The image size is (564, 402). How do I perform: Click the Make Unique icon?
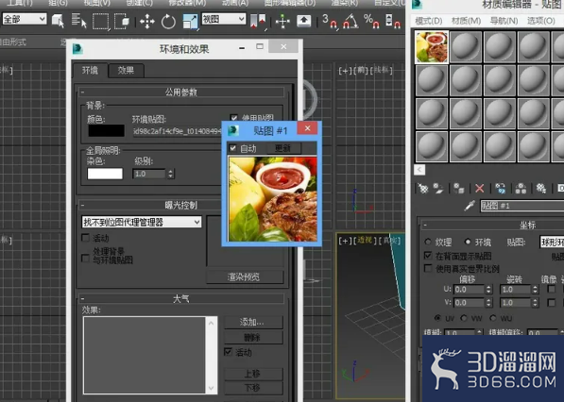(x=521, y=188)
